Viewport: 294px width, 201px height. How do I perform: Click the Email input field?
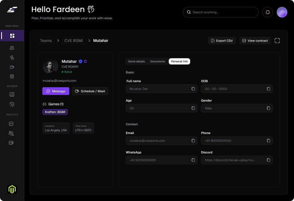coord(162,141)
